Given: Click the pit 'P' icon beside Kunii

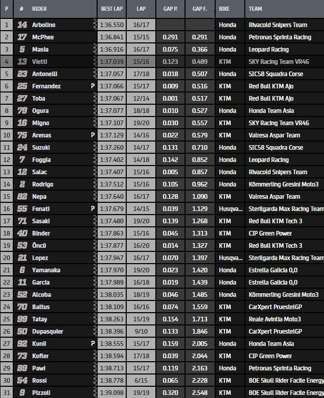Looking at the screenshot, I should [92, 344].
